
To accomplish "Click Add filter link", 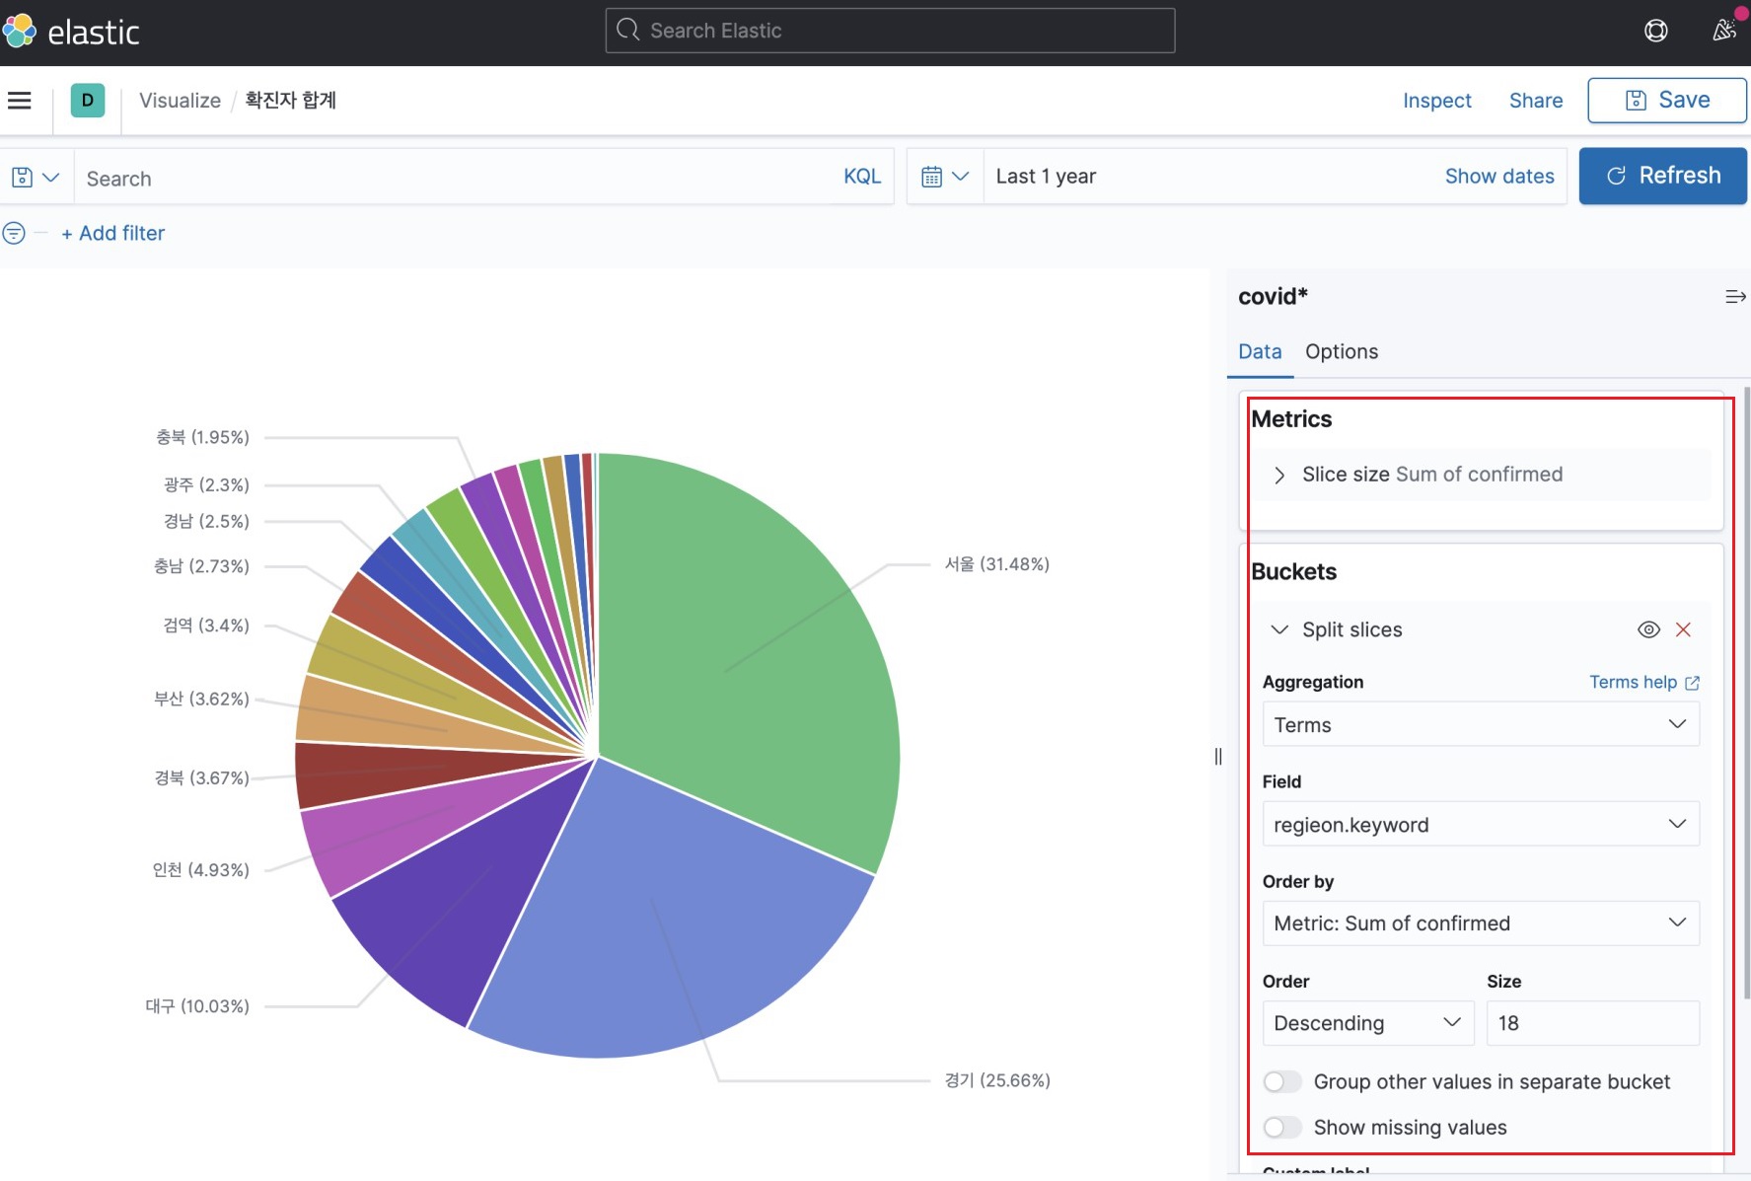I will coord(113,234).
